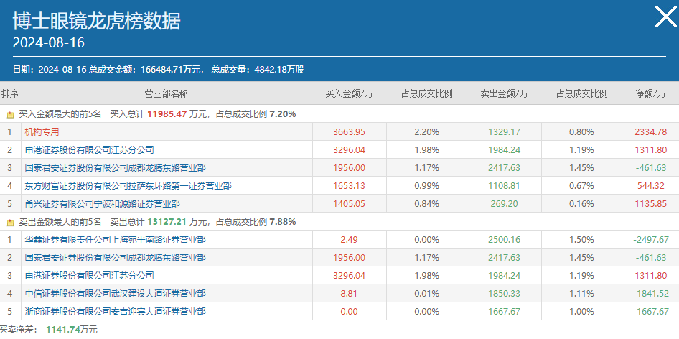Select the 2.20% ratio cell
The height and width of the screenshot is (339, 679).
point(426,131)
